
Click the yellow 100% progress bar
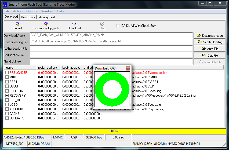[x=114, y=131]
